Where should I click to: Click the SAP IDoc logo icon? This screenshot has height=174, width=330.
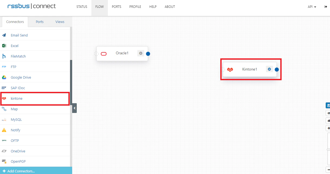point(4,88)
